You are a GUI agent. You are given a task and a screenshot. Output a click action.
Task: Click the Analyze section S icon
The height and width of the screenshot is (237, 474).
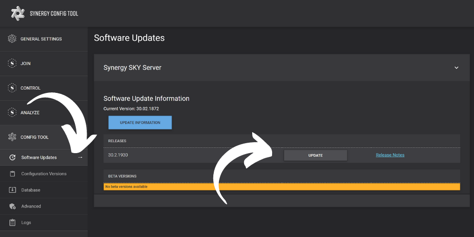click(x=12, y=112)
